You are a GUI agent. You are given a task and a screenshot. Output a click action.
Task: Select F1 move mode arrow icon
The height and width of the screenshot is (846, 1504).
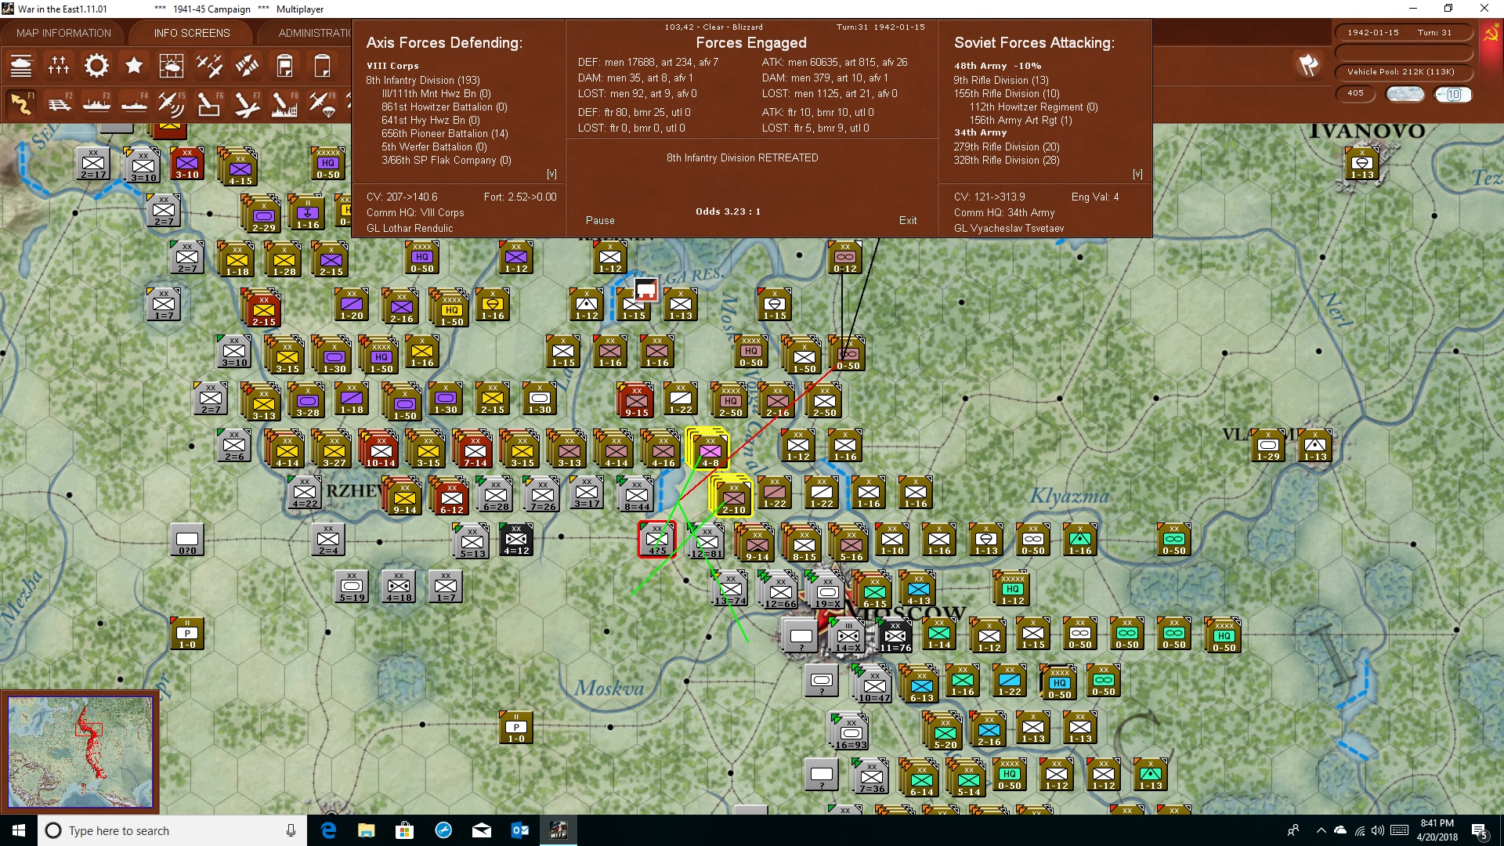(21, 103)
